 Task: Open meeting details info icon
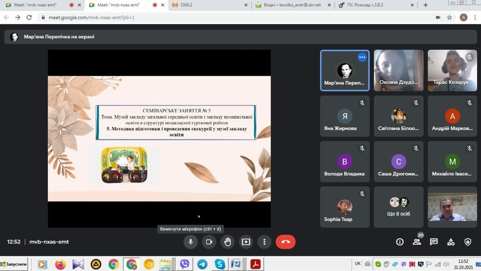(x=400, y=242)
